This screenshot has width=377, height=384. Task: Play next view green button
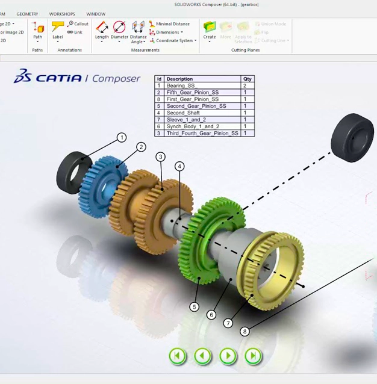click(228, 356)
